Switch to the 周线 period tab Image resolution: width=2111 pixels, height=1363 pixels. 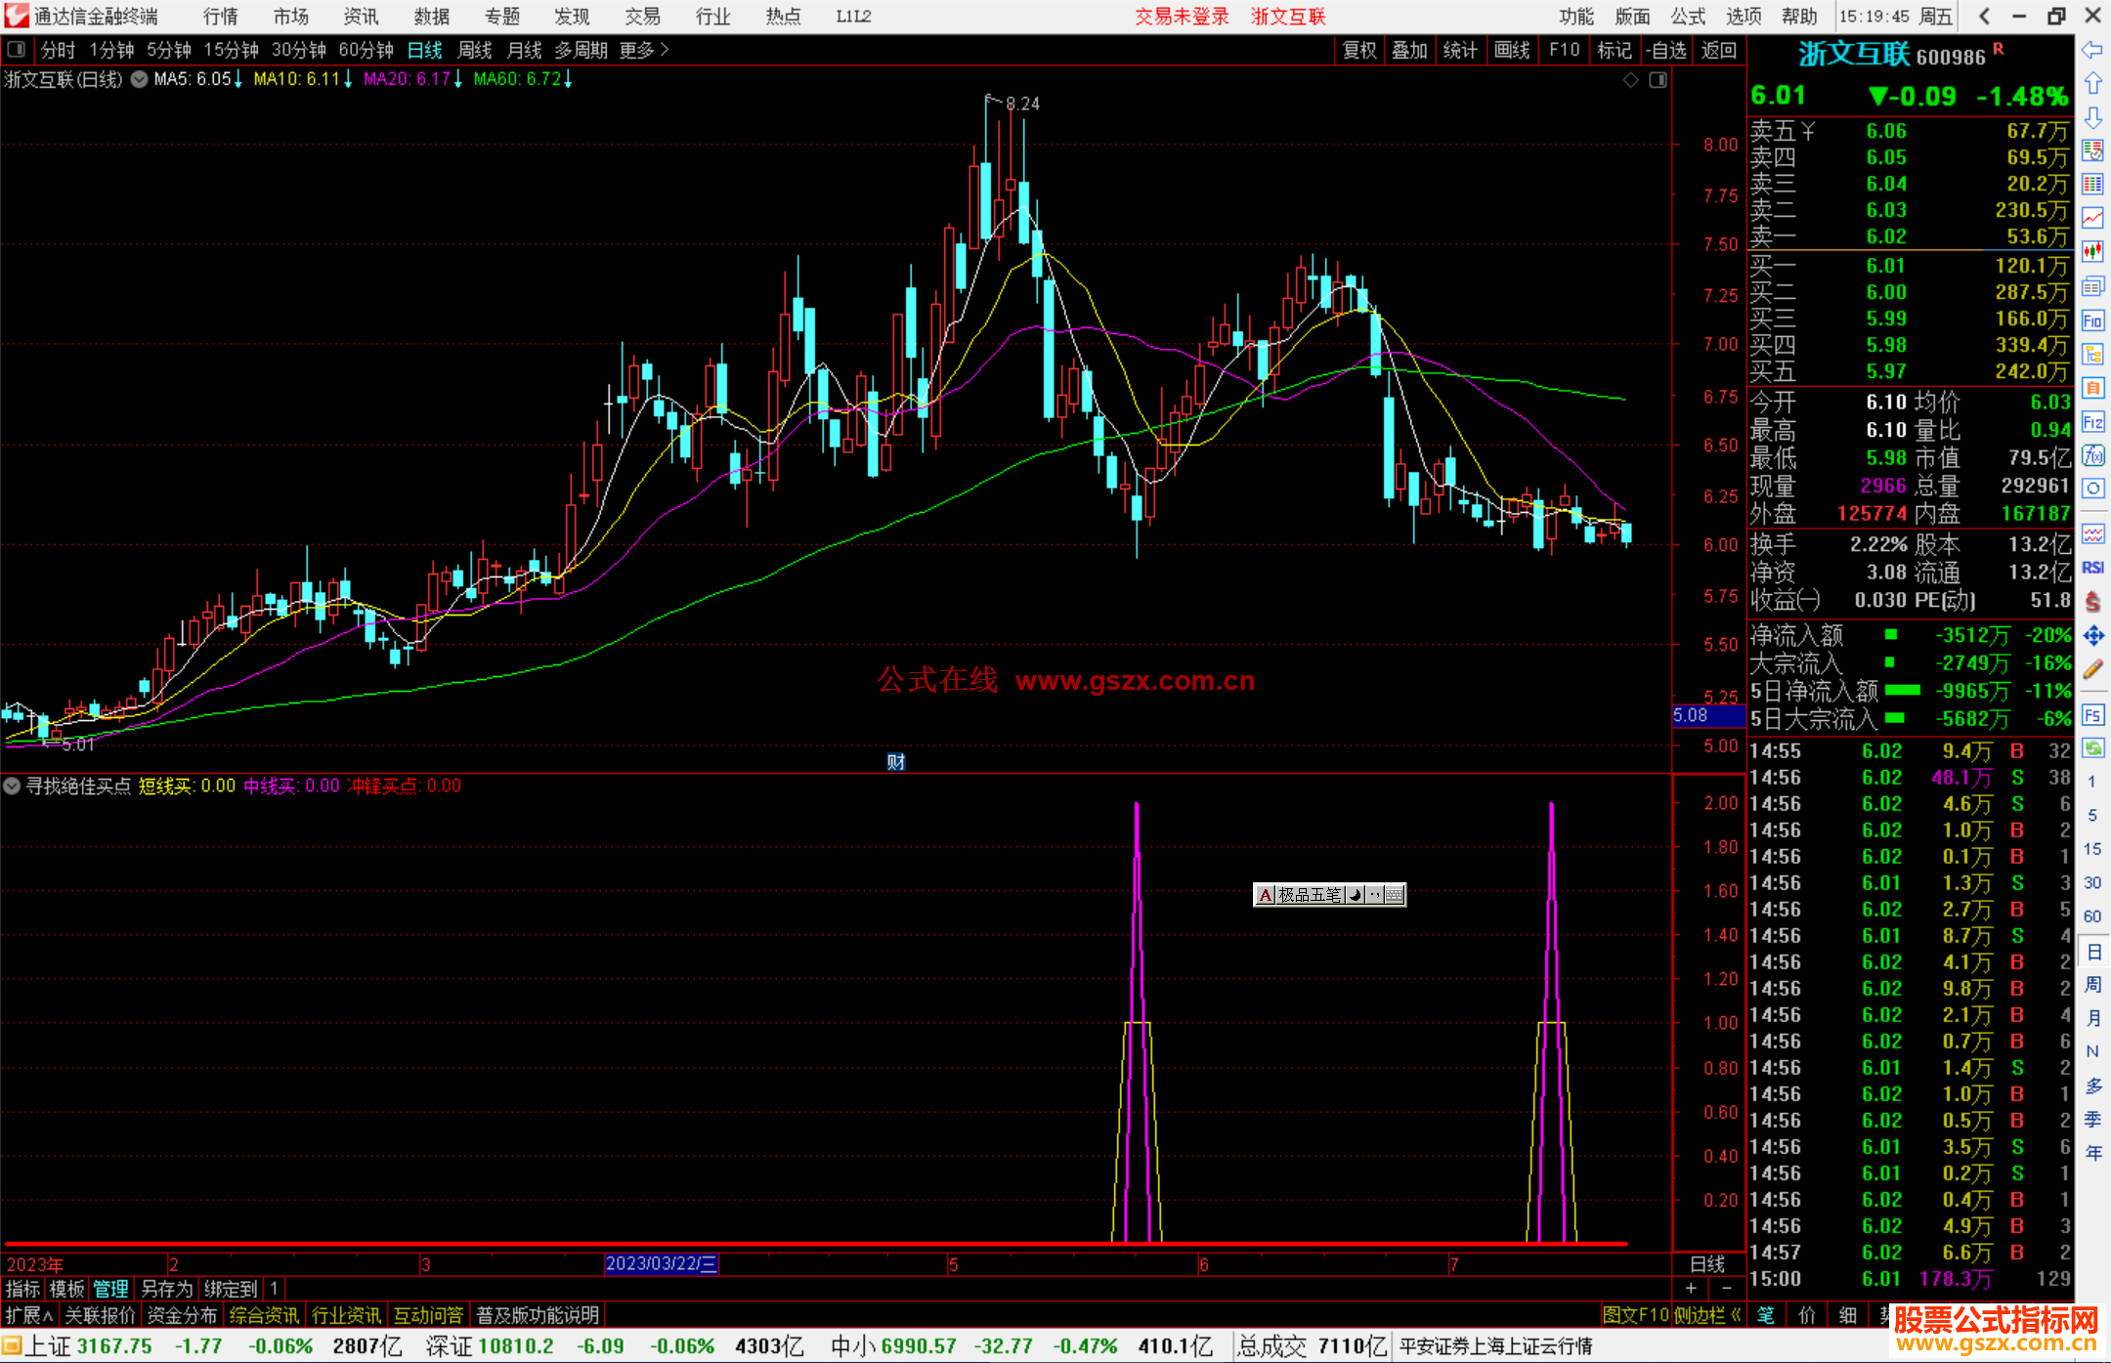point(474,50)
